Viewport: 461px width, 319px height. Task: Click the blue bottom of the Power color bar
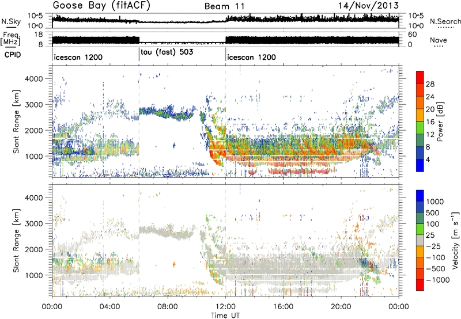coord(420,165)
